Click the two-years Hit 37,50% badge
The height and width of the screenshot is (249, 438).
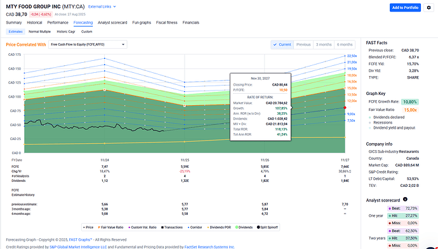tap(403, 238)
